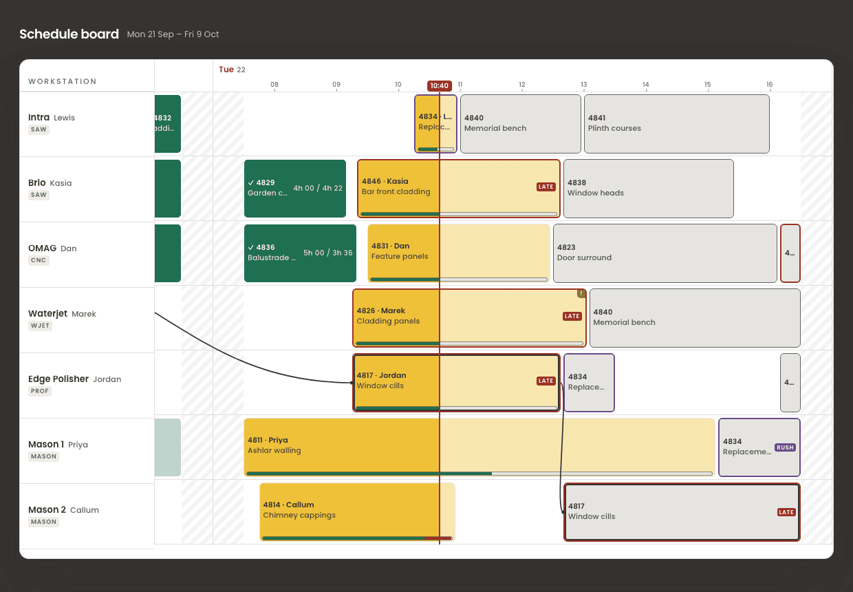Open the 4846 Kasia Bar front cladding job

[459, 189]
